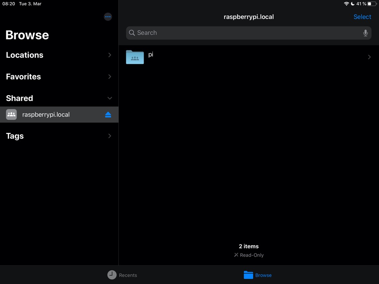Tap the Wi-Fi status icon

[346, 4]
